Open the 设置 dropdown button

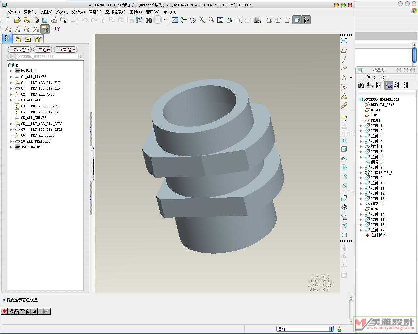pos(65,50)
